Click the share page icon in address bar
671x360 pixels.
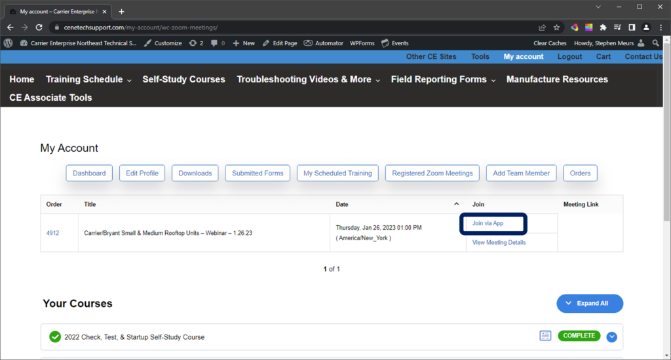tap(542, 27)
